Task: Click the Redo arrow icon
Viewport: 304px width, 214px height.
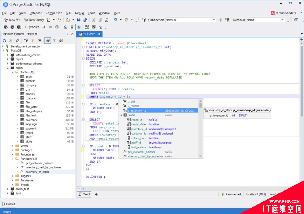Action: click(x=126, y=20)
